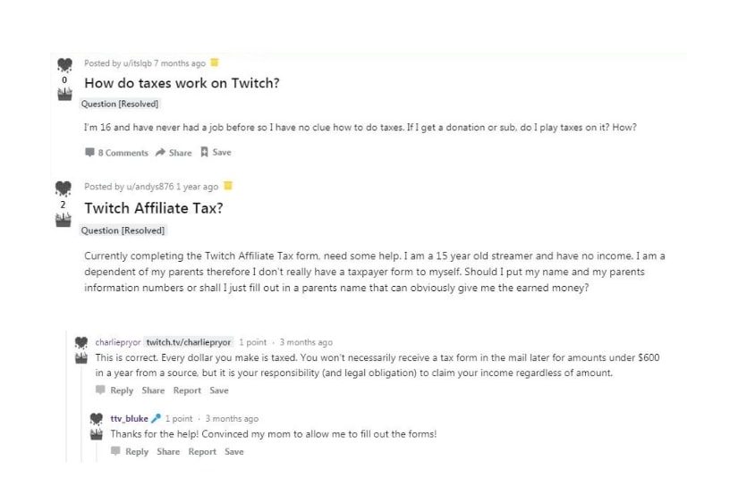Upvote the 'How do taxes work on Twitch?' post

[x=63, y=65]
